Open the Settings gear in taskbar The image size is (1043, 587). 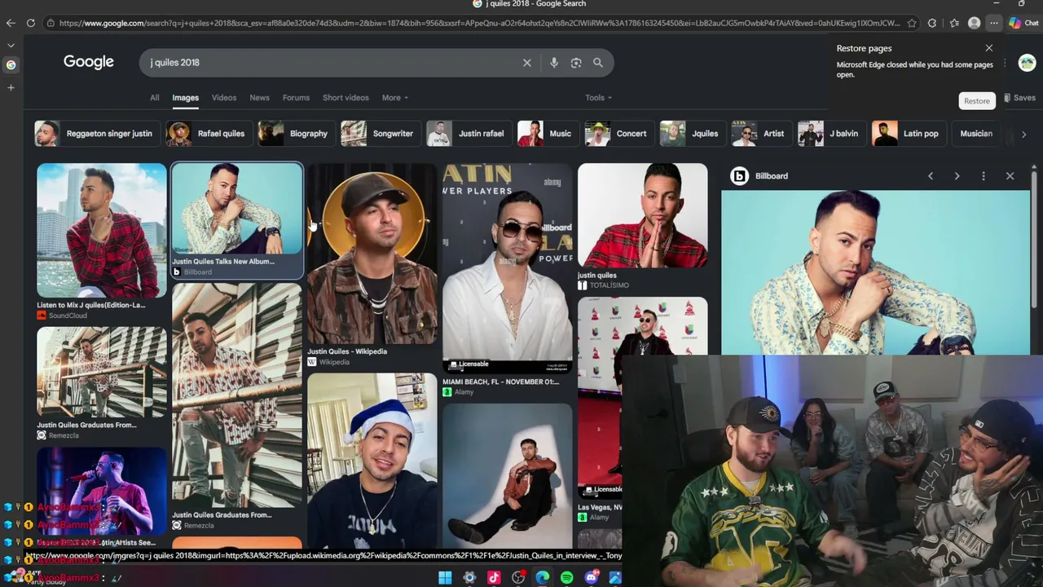(x=469, y=578)
